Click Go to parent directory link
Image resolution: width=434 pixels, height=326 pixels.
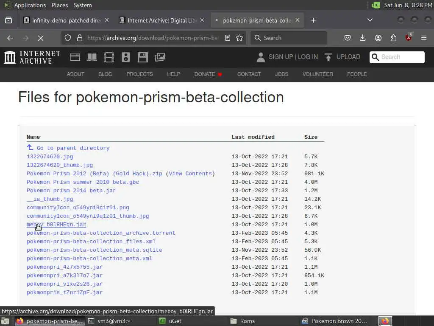tap(68, 148)
